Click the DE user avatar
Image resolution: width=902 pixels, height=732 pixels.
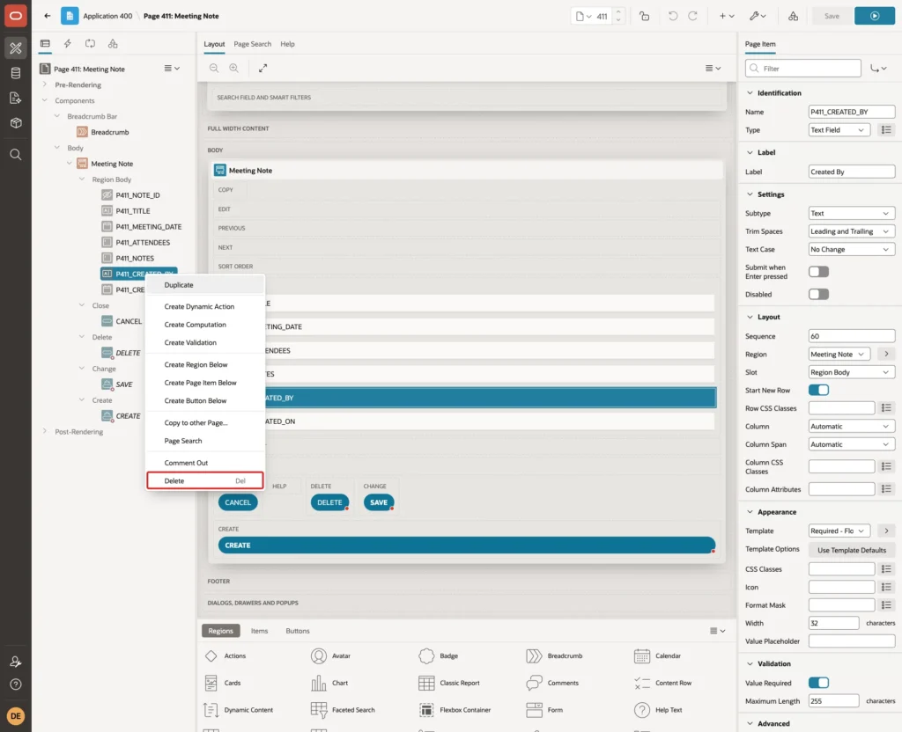[16, 716]
